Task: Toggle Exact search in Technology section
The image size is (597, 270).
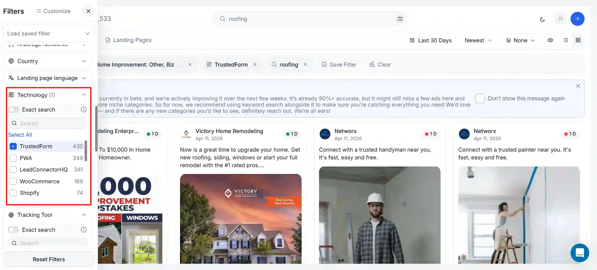Action: (14, 110)
